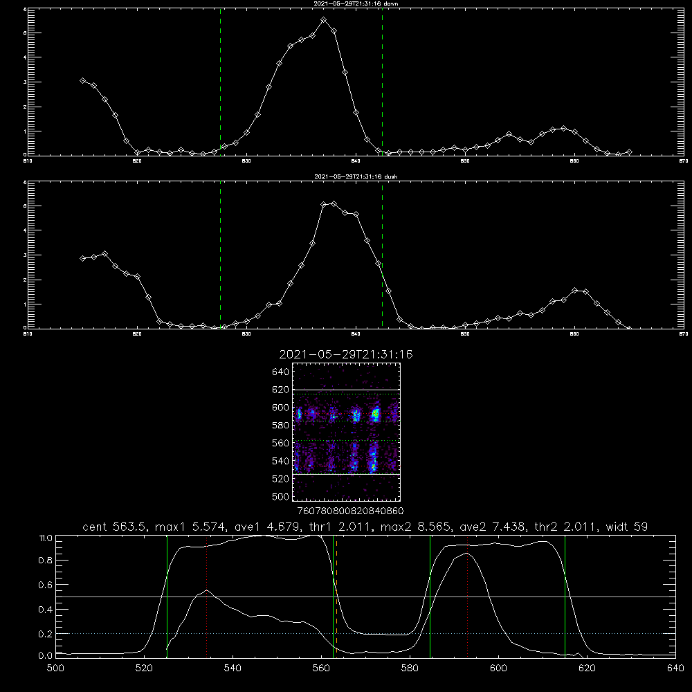Click the '560' y-axis label of spectrogram image
This screenshot has width=692, height=692.
[x=280, y=443]
